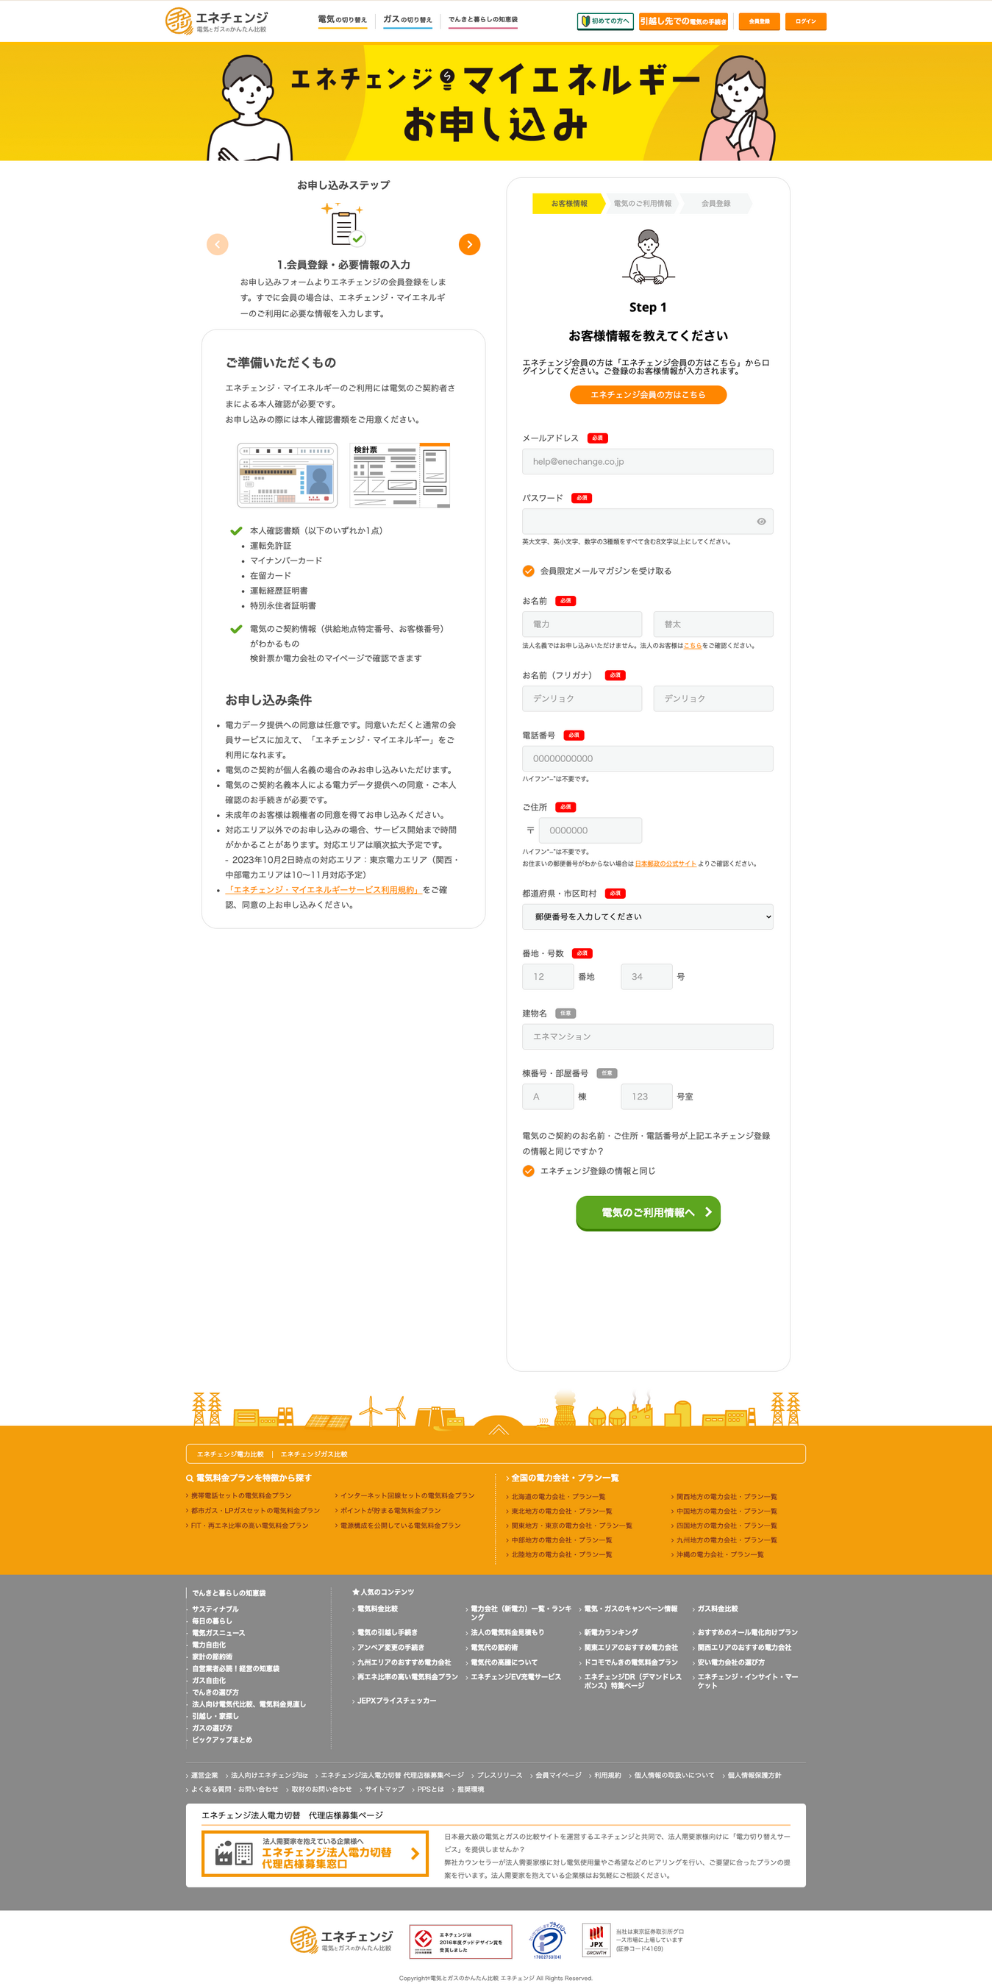The image size is (992, 1986).
Task: Toggle 会員限定メールマガジンを受け取る checkbox
Action: pos(528,572)
